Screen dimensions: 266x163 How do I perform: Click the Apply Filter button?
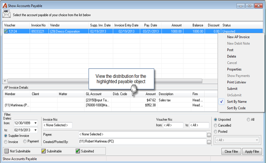point(252,151)
